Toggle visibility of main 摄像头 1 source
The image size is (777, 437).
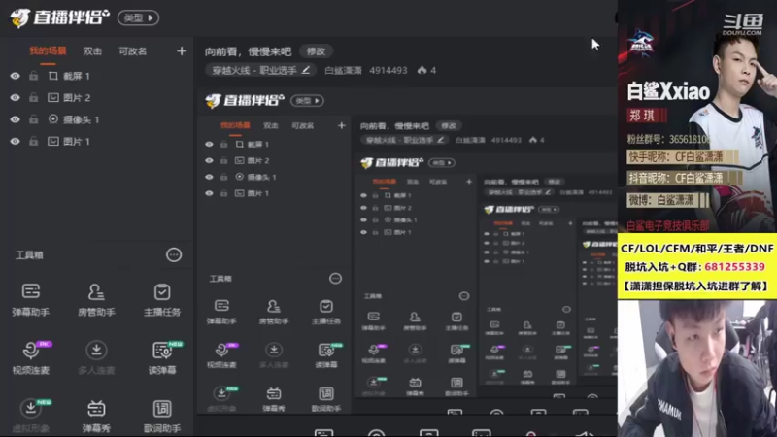click(16, 119)
